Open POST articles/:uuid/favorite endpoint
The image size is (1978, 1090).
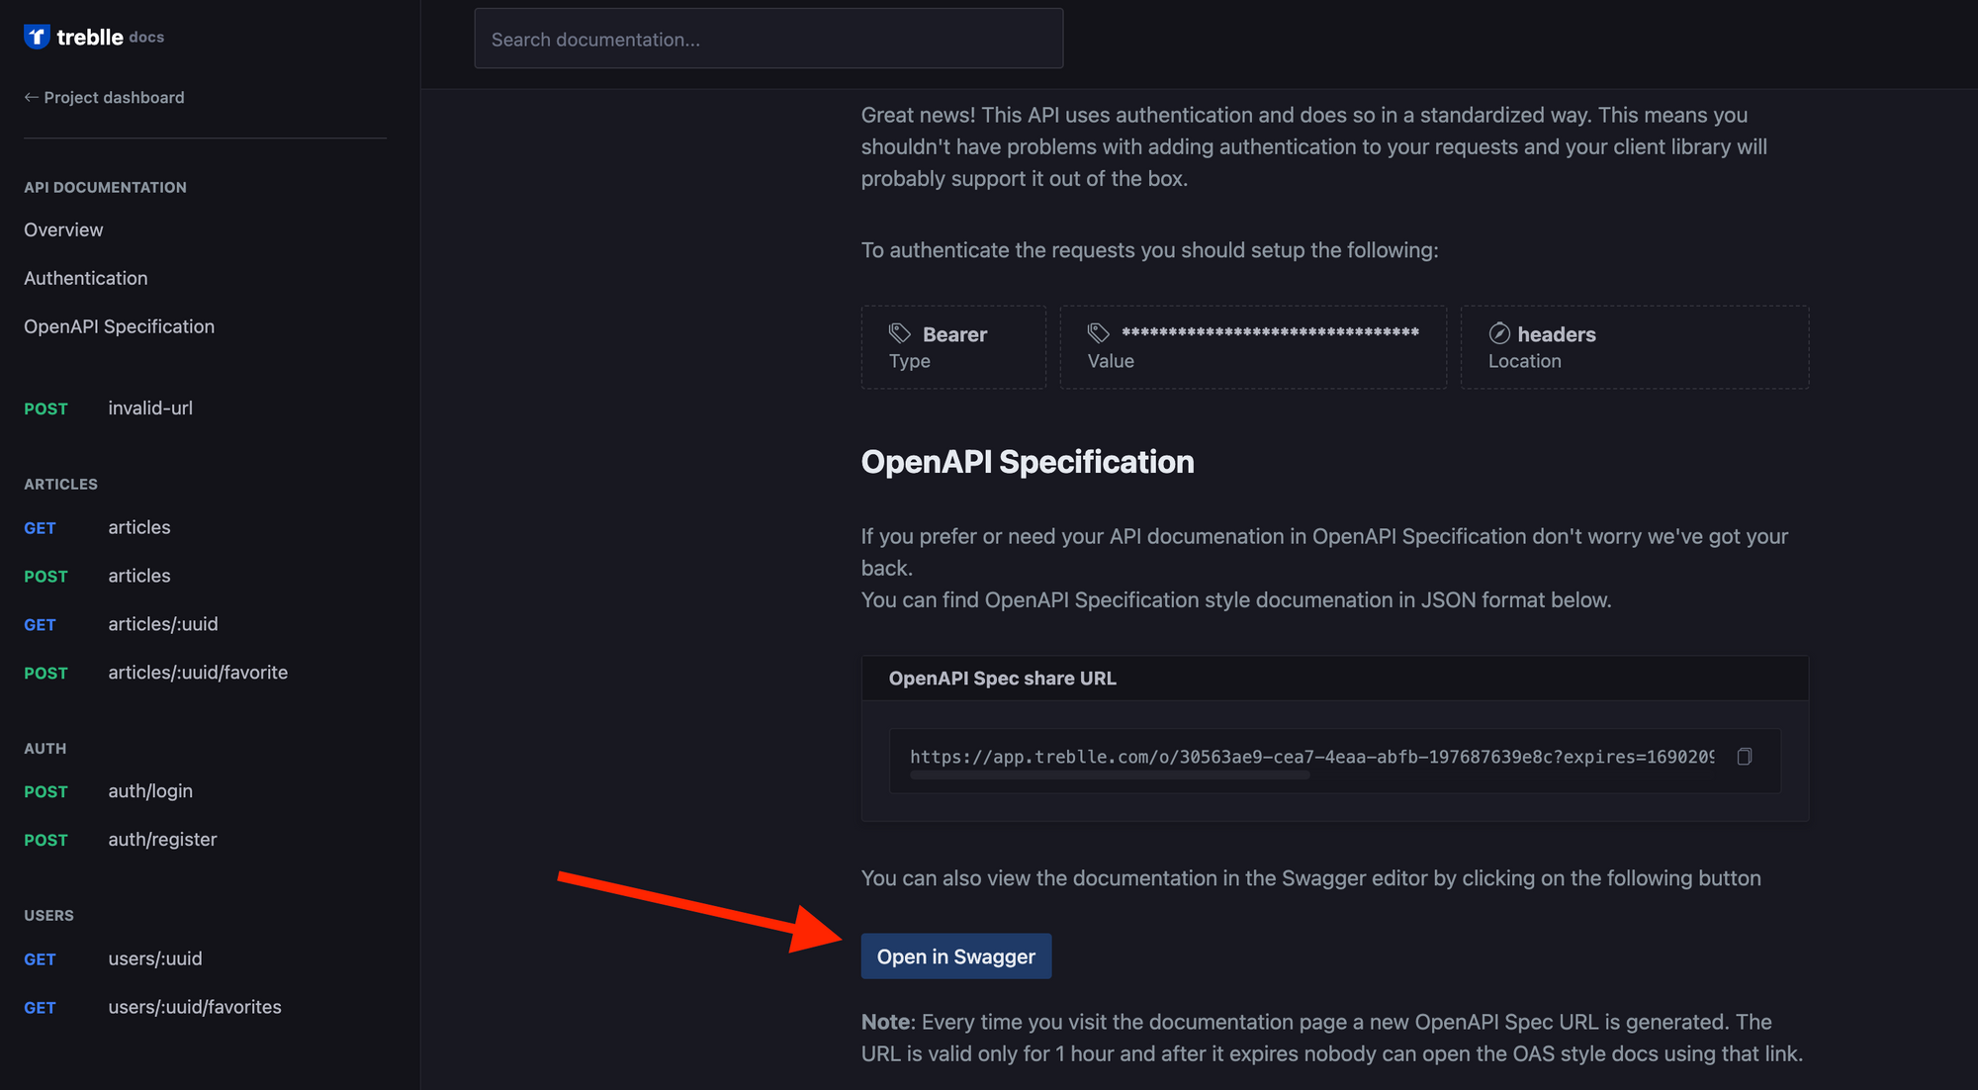[156, 673]
